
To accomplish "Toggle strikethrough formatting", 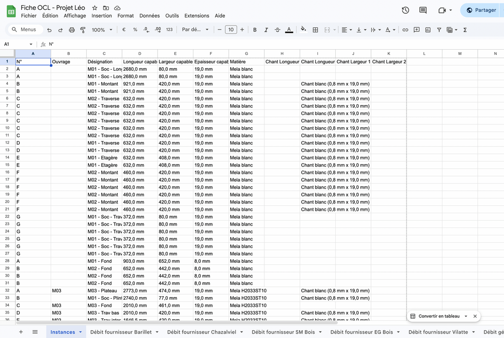I will coord(278,30).
